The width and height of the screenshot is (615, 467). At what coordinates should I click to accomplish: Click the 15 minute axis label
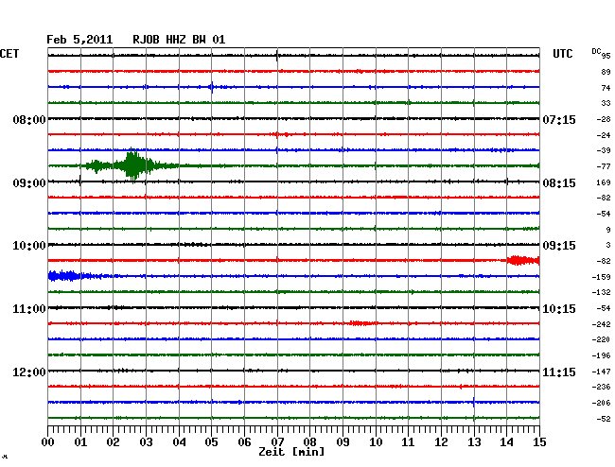pyautogui.click(x=539, y=441)
